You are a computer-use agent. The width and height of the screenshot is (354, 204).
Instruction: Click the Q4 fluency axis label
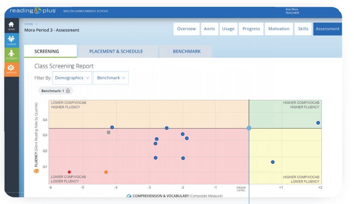coord(45,120)
